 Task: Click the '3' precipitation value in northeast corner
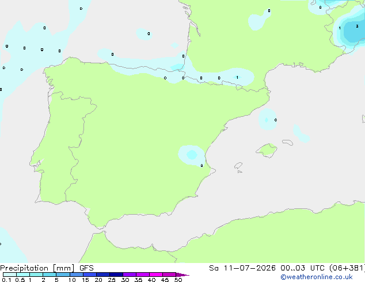coord(357,26)
